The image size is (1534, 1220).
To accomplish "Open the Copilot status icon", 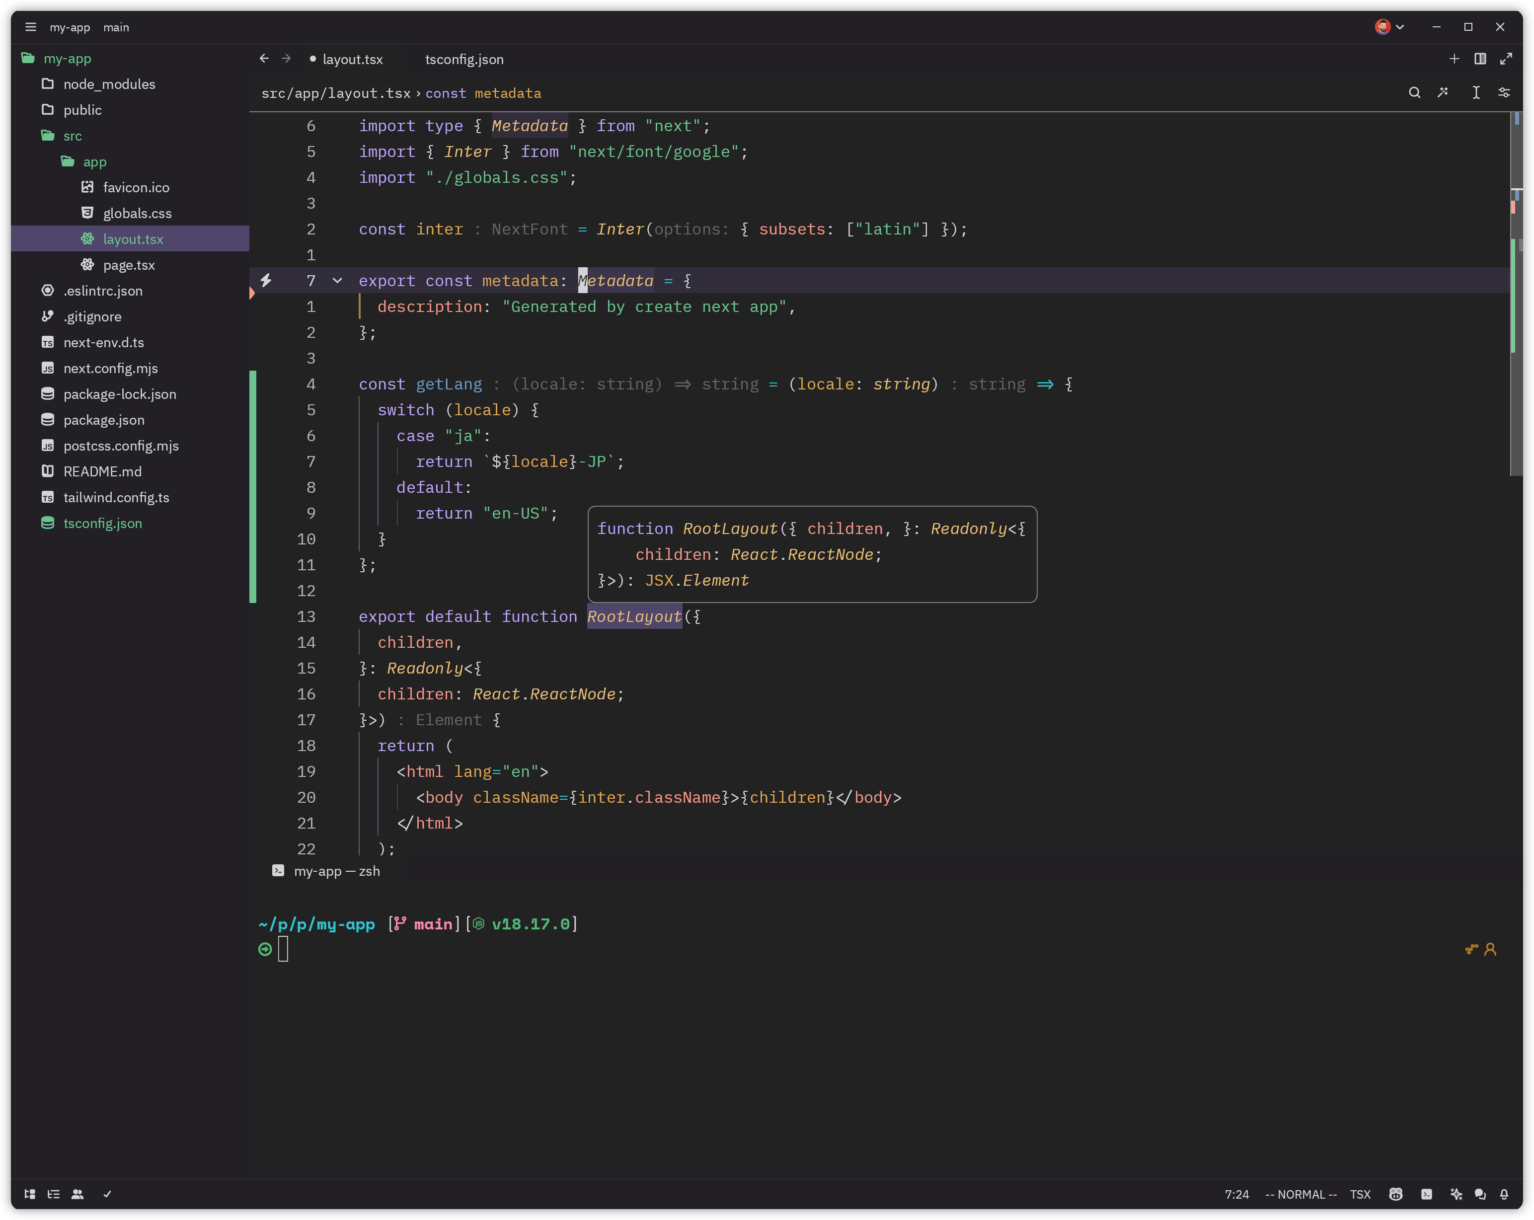I will click(1396, 1194).
